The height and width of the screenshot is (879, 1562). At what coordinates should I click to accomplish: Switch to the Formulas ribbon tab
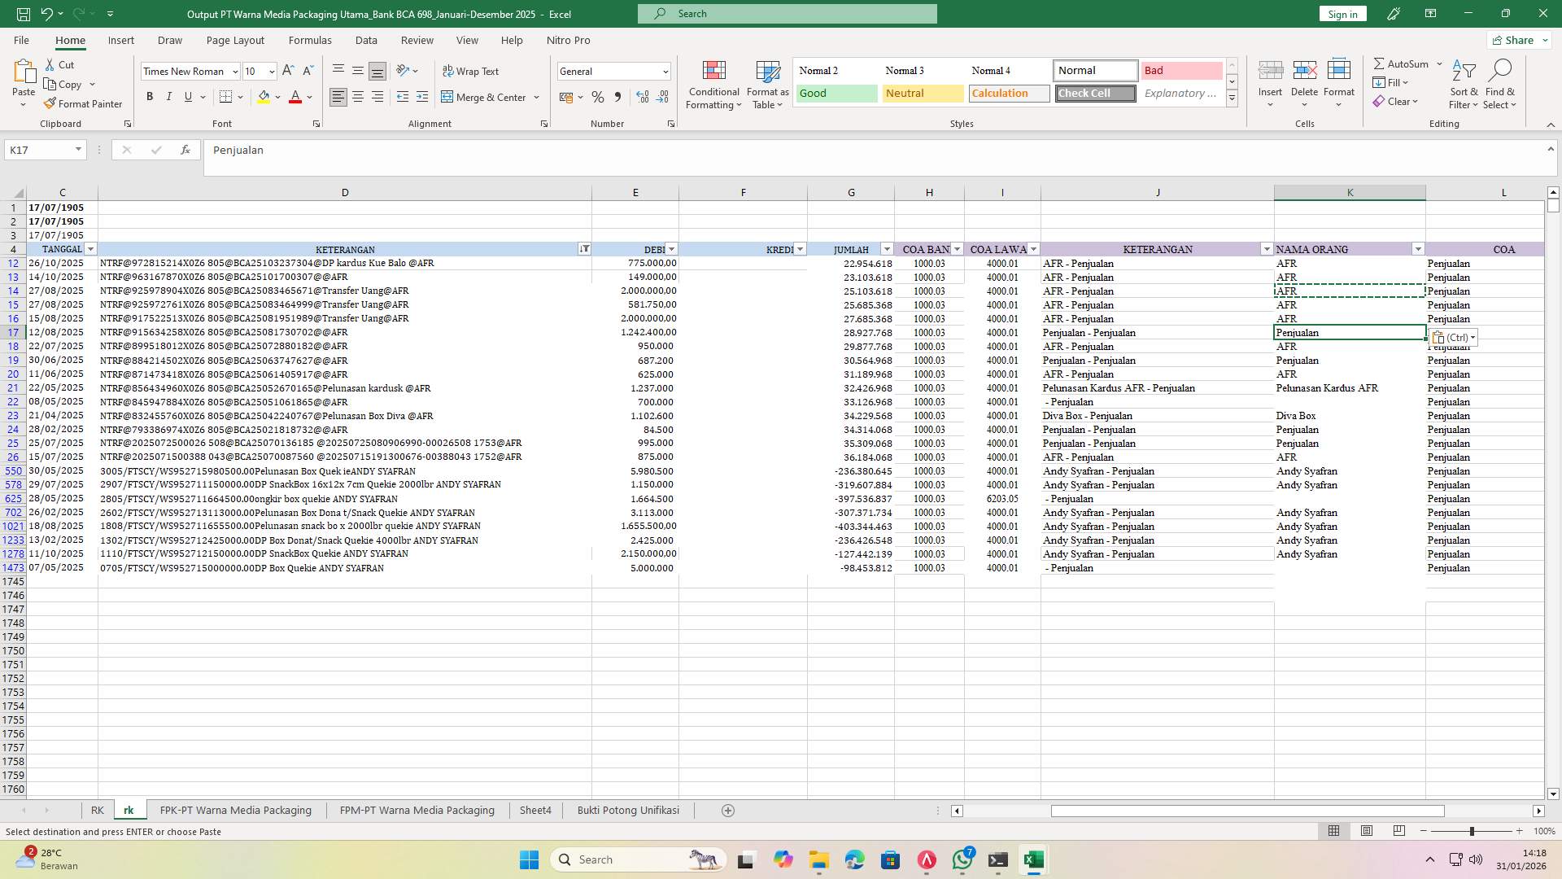pyautogui.click(x=310, y=40)
